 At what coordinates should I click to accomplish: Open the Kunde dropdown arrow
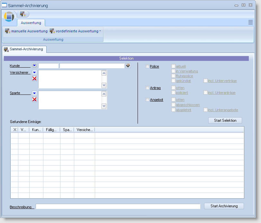(x=34, y=66)
